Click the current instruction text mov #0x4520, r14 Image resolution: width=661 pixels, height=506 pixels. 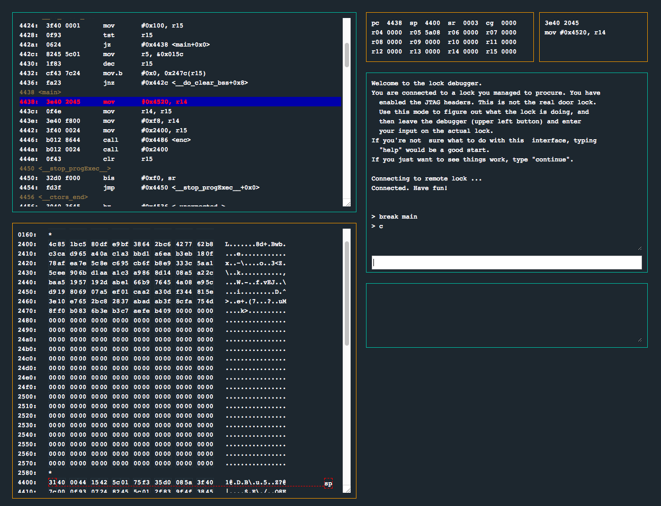[x=575, y=32]
